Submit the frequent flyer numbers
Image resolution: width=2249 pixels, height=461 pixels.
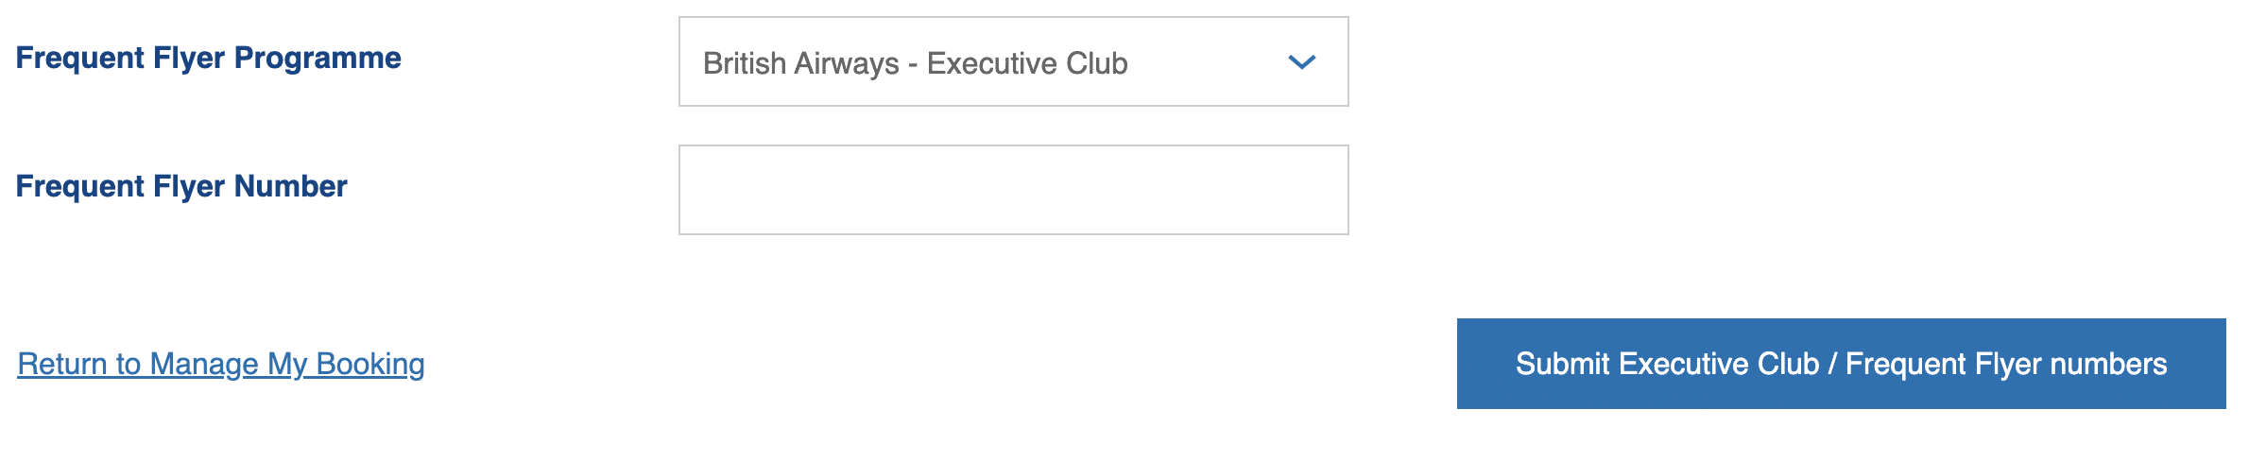click(x=1841, y=364)
